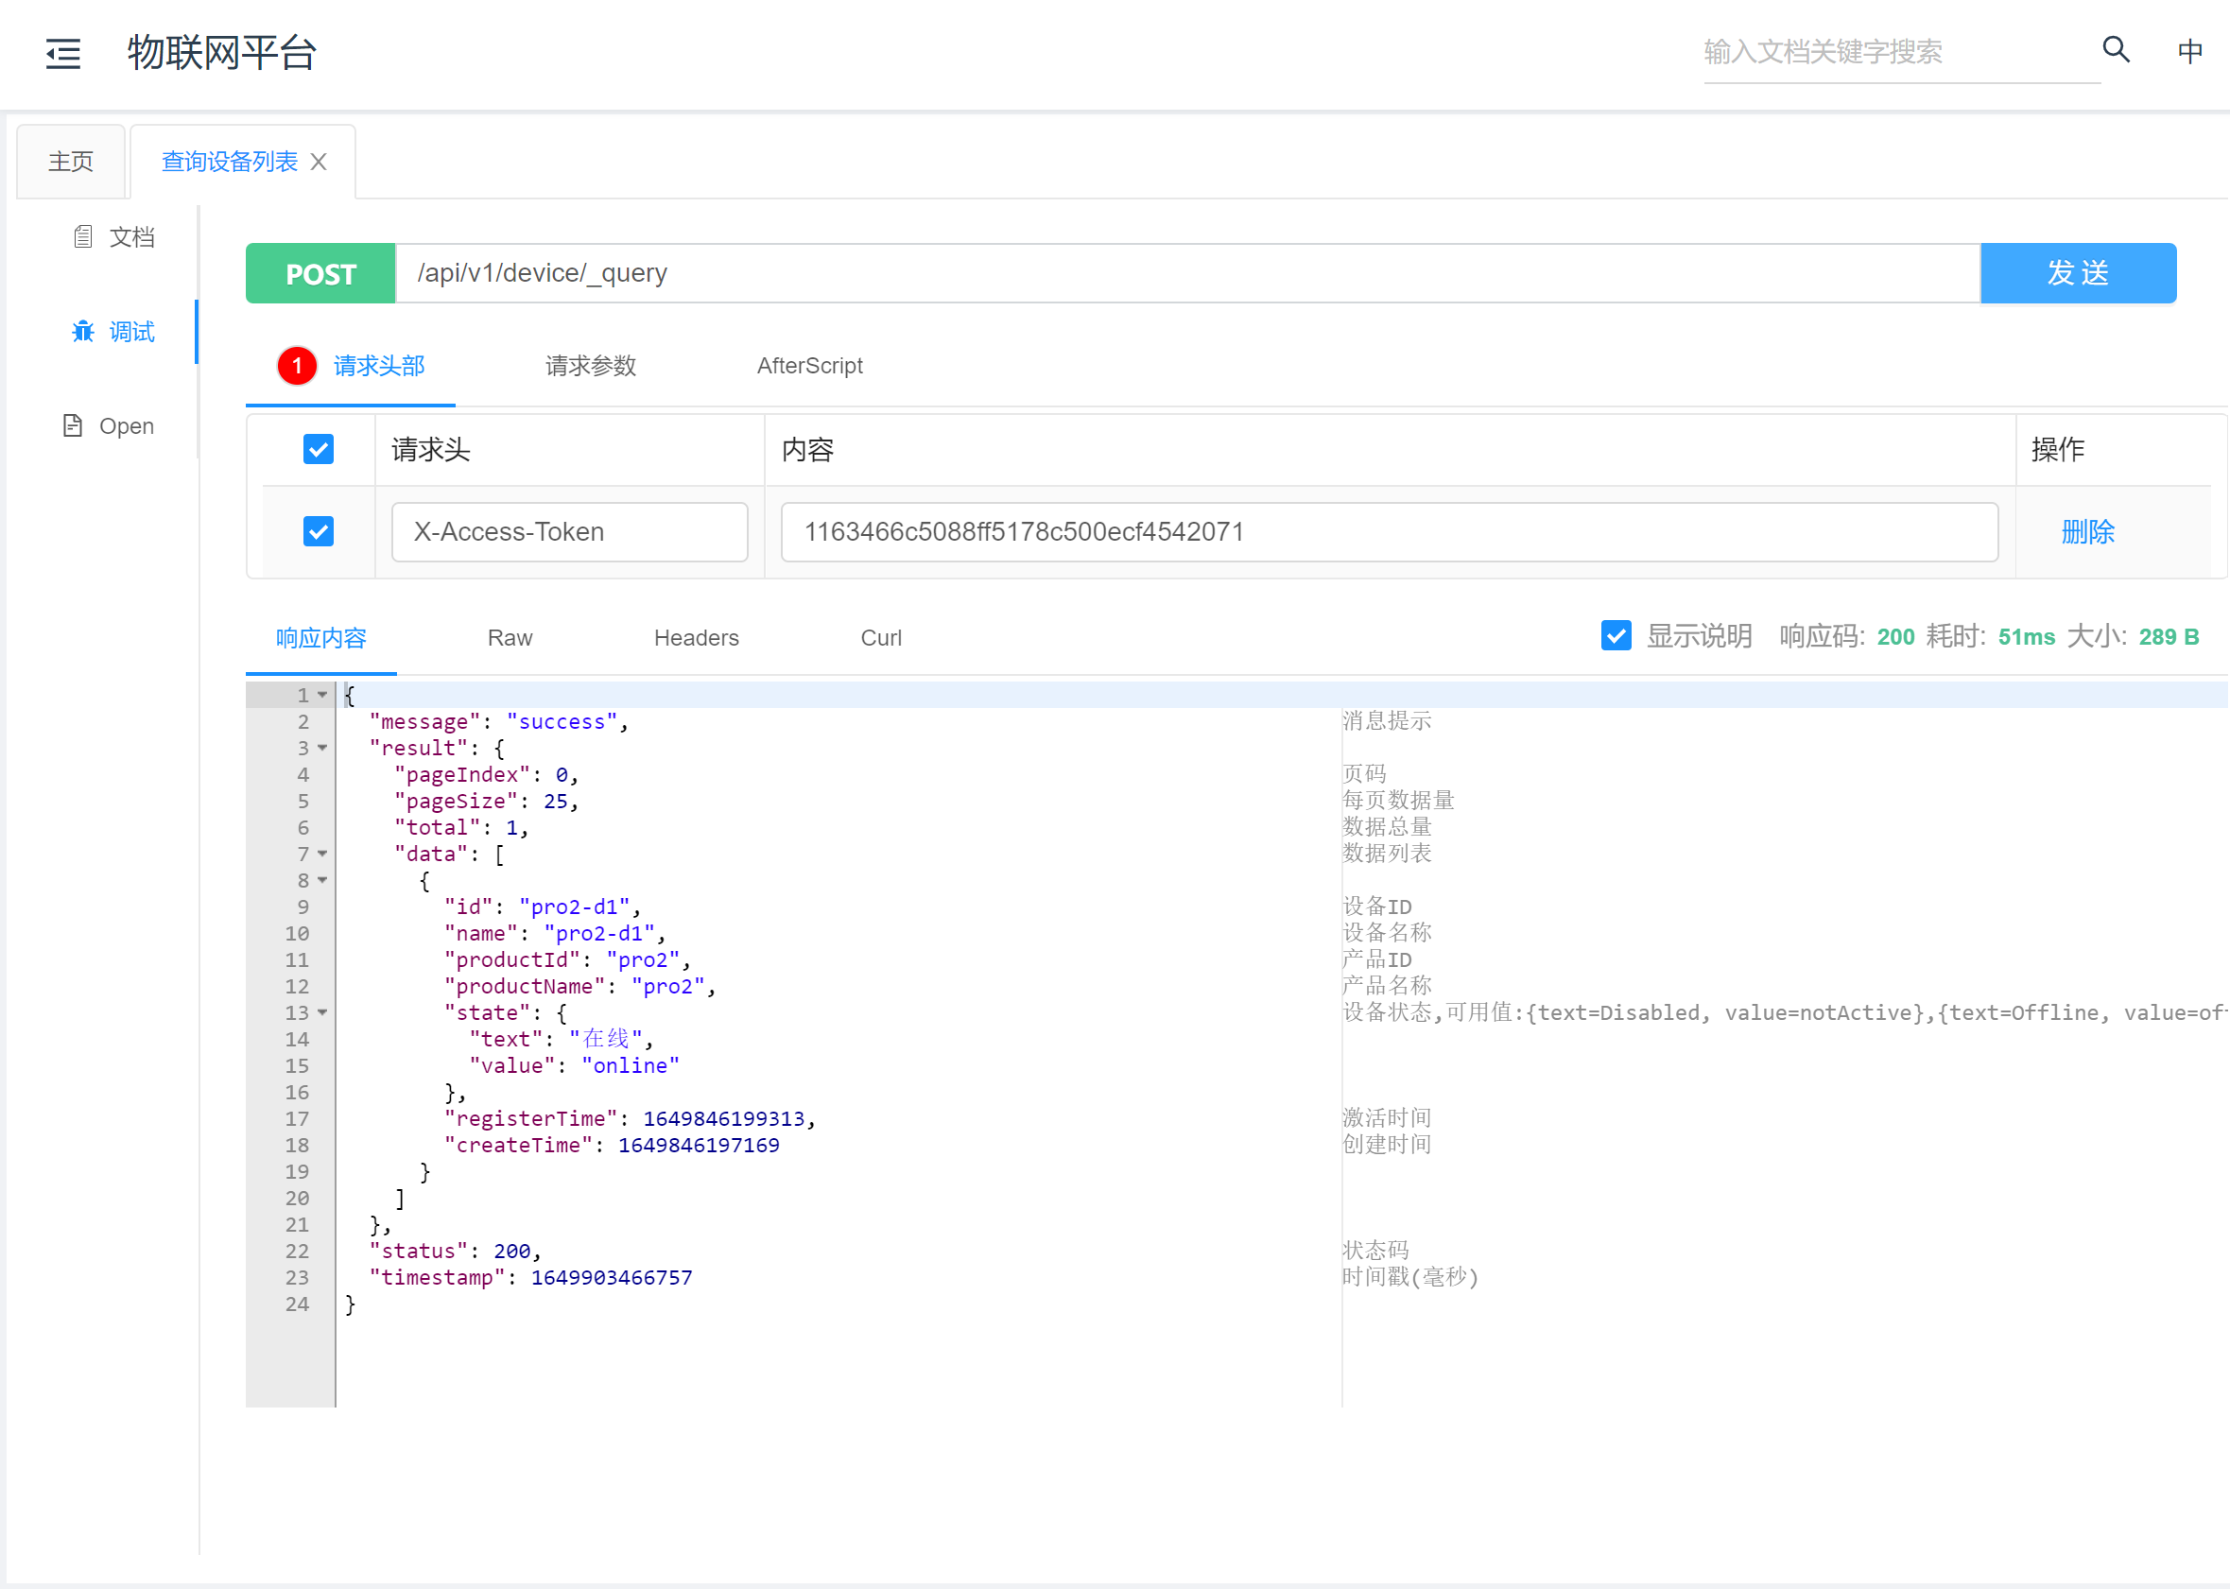The width and height of the screenshot is (2230, 1589).
Task: Click the 内容 column header
Action: tap(807, 449)
